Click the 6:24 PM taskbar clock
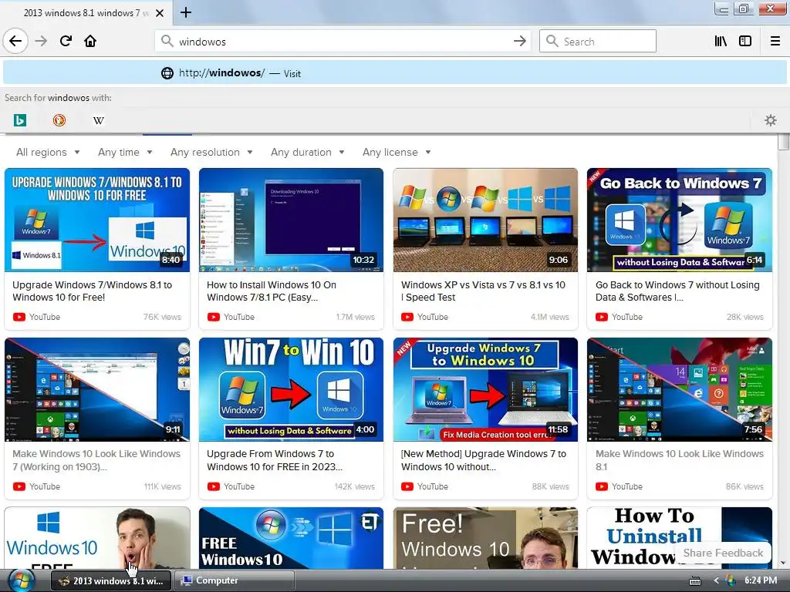 761,580
